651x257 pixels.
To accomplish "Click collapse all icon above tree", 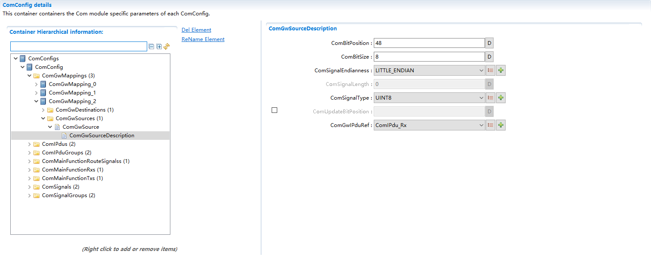I will [151, 46].
